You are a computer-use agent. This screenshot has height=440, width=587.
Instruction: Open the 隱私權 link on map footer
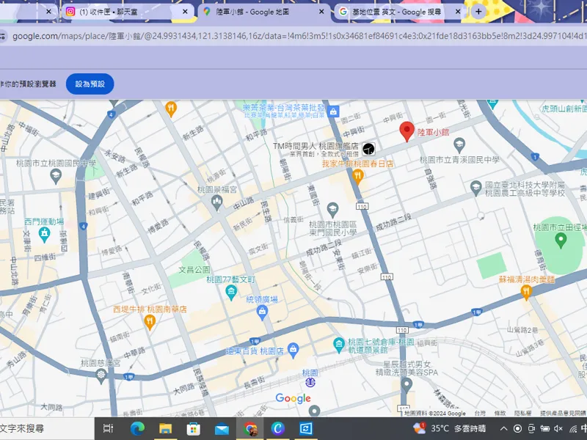click(522, 414)
